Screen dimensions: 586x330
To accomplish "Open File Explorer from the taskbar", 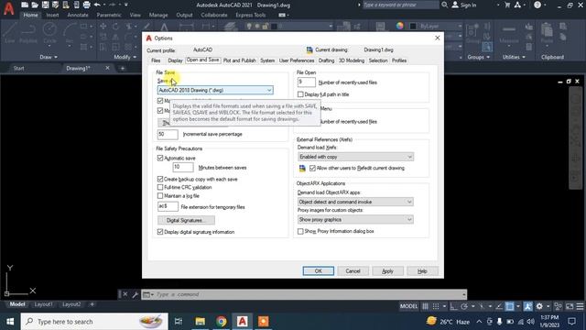I will click(x=201, y=322).
